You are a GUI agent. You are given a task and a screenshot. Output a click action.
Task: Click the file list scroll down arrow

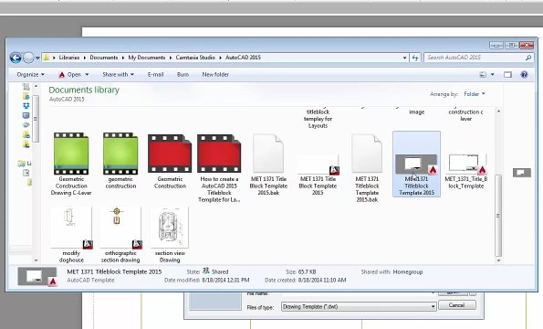click(x=498, y=260)
